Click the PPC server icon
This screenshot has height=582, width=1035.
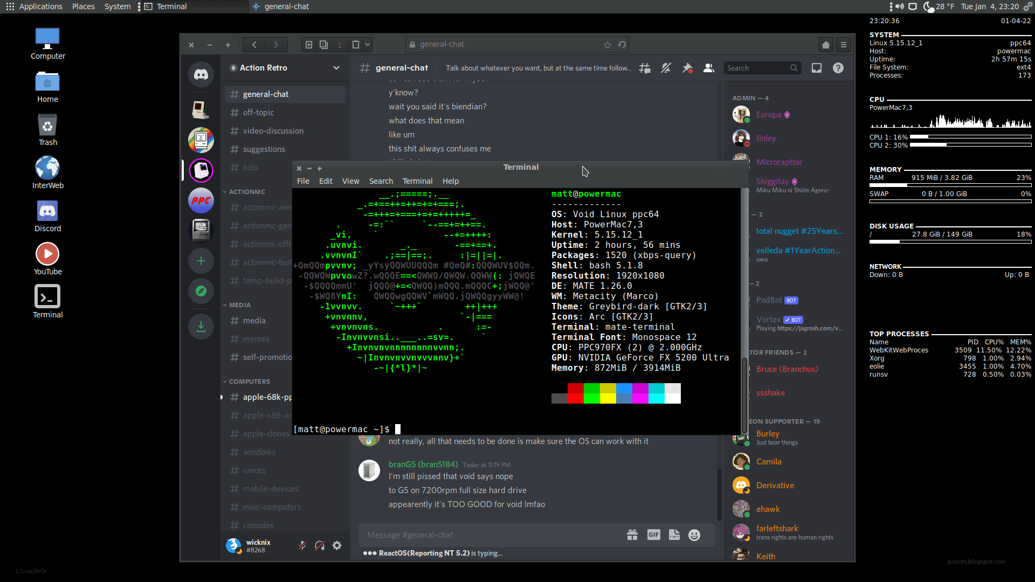(201, 200)
